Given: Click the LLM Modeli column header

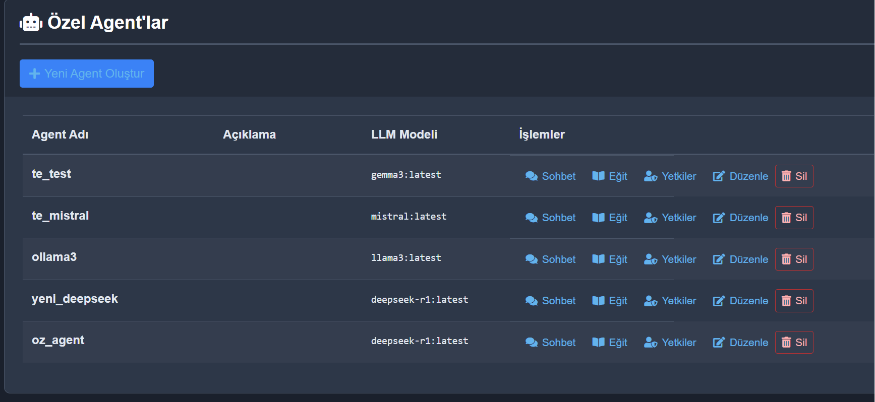Looking at the screenshot, I should pyautogui.click(x=404, y=135).
